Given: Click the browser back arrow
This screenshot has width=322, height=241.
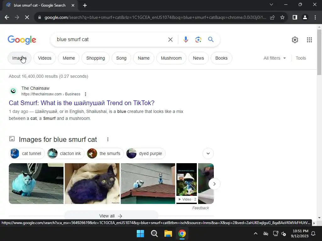Looking at the screenshot, I should [7, 18].
